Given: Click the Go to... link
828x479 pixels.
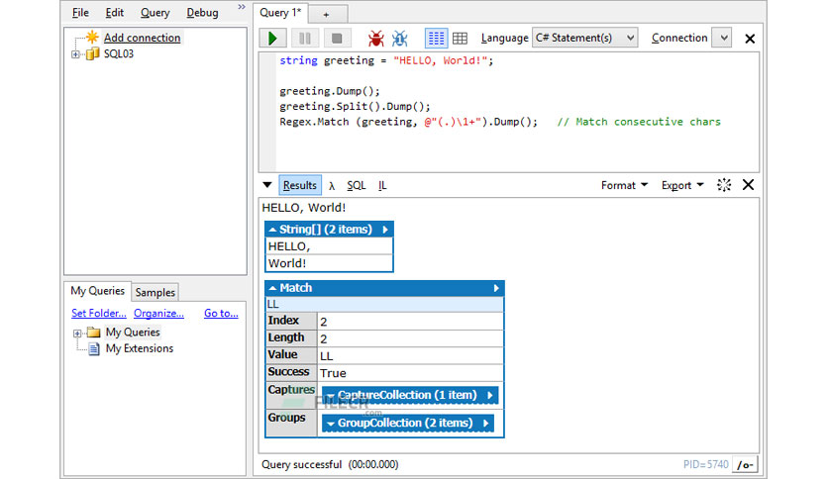Looking at the screenshot, I should pyautogui.click(x=221, y=313).
